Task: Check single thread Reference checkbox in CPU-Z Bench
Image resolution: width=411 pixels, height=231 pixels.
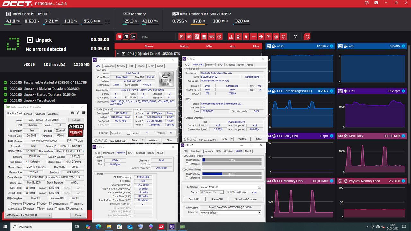Action: (x=187, y=164)
